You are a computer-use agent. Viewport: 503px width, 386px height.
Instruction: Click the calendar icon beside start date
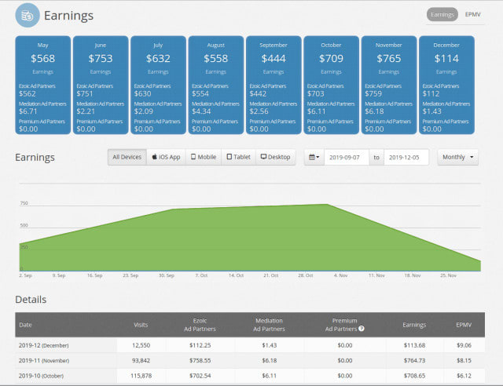coord(314,157)
